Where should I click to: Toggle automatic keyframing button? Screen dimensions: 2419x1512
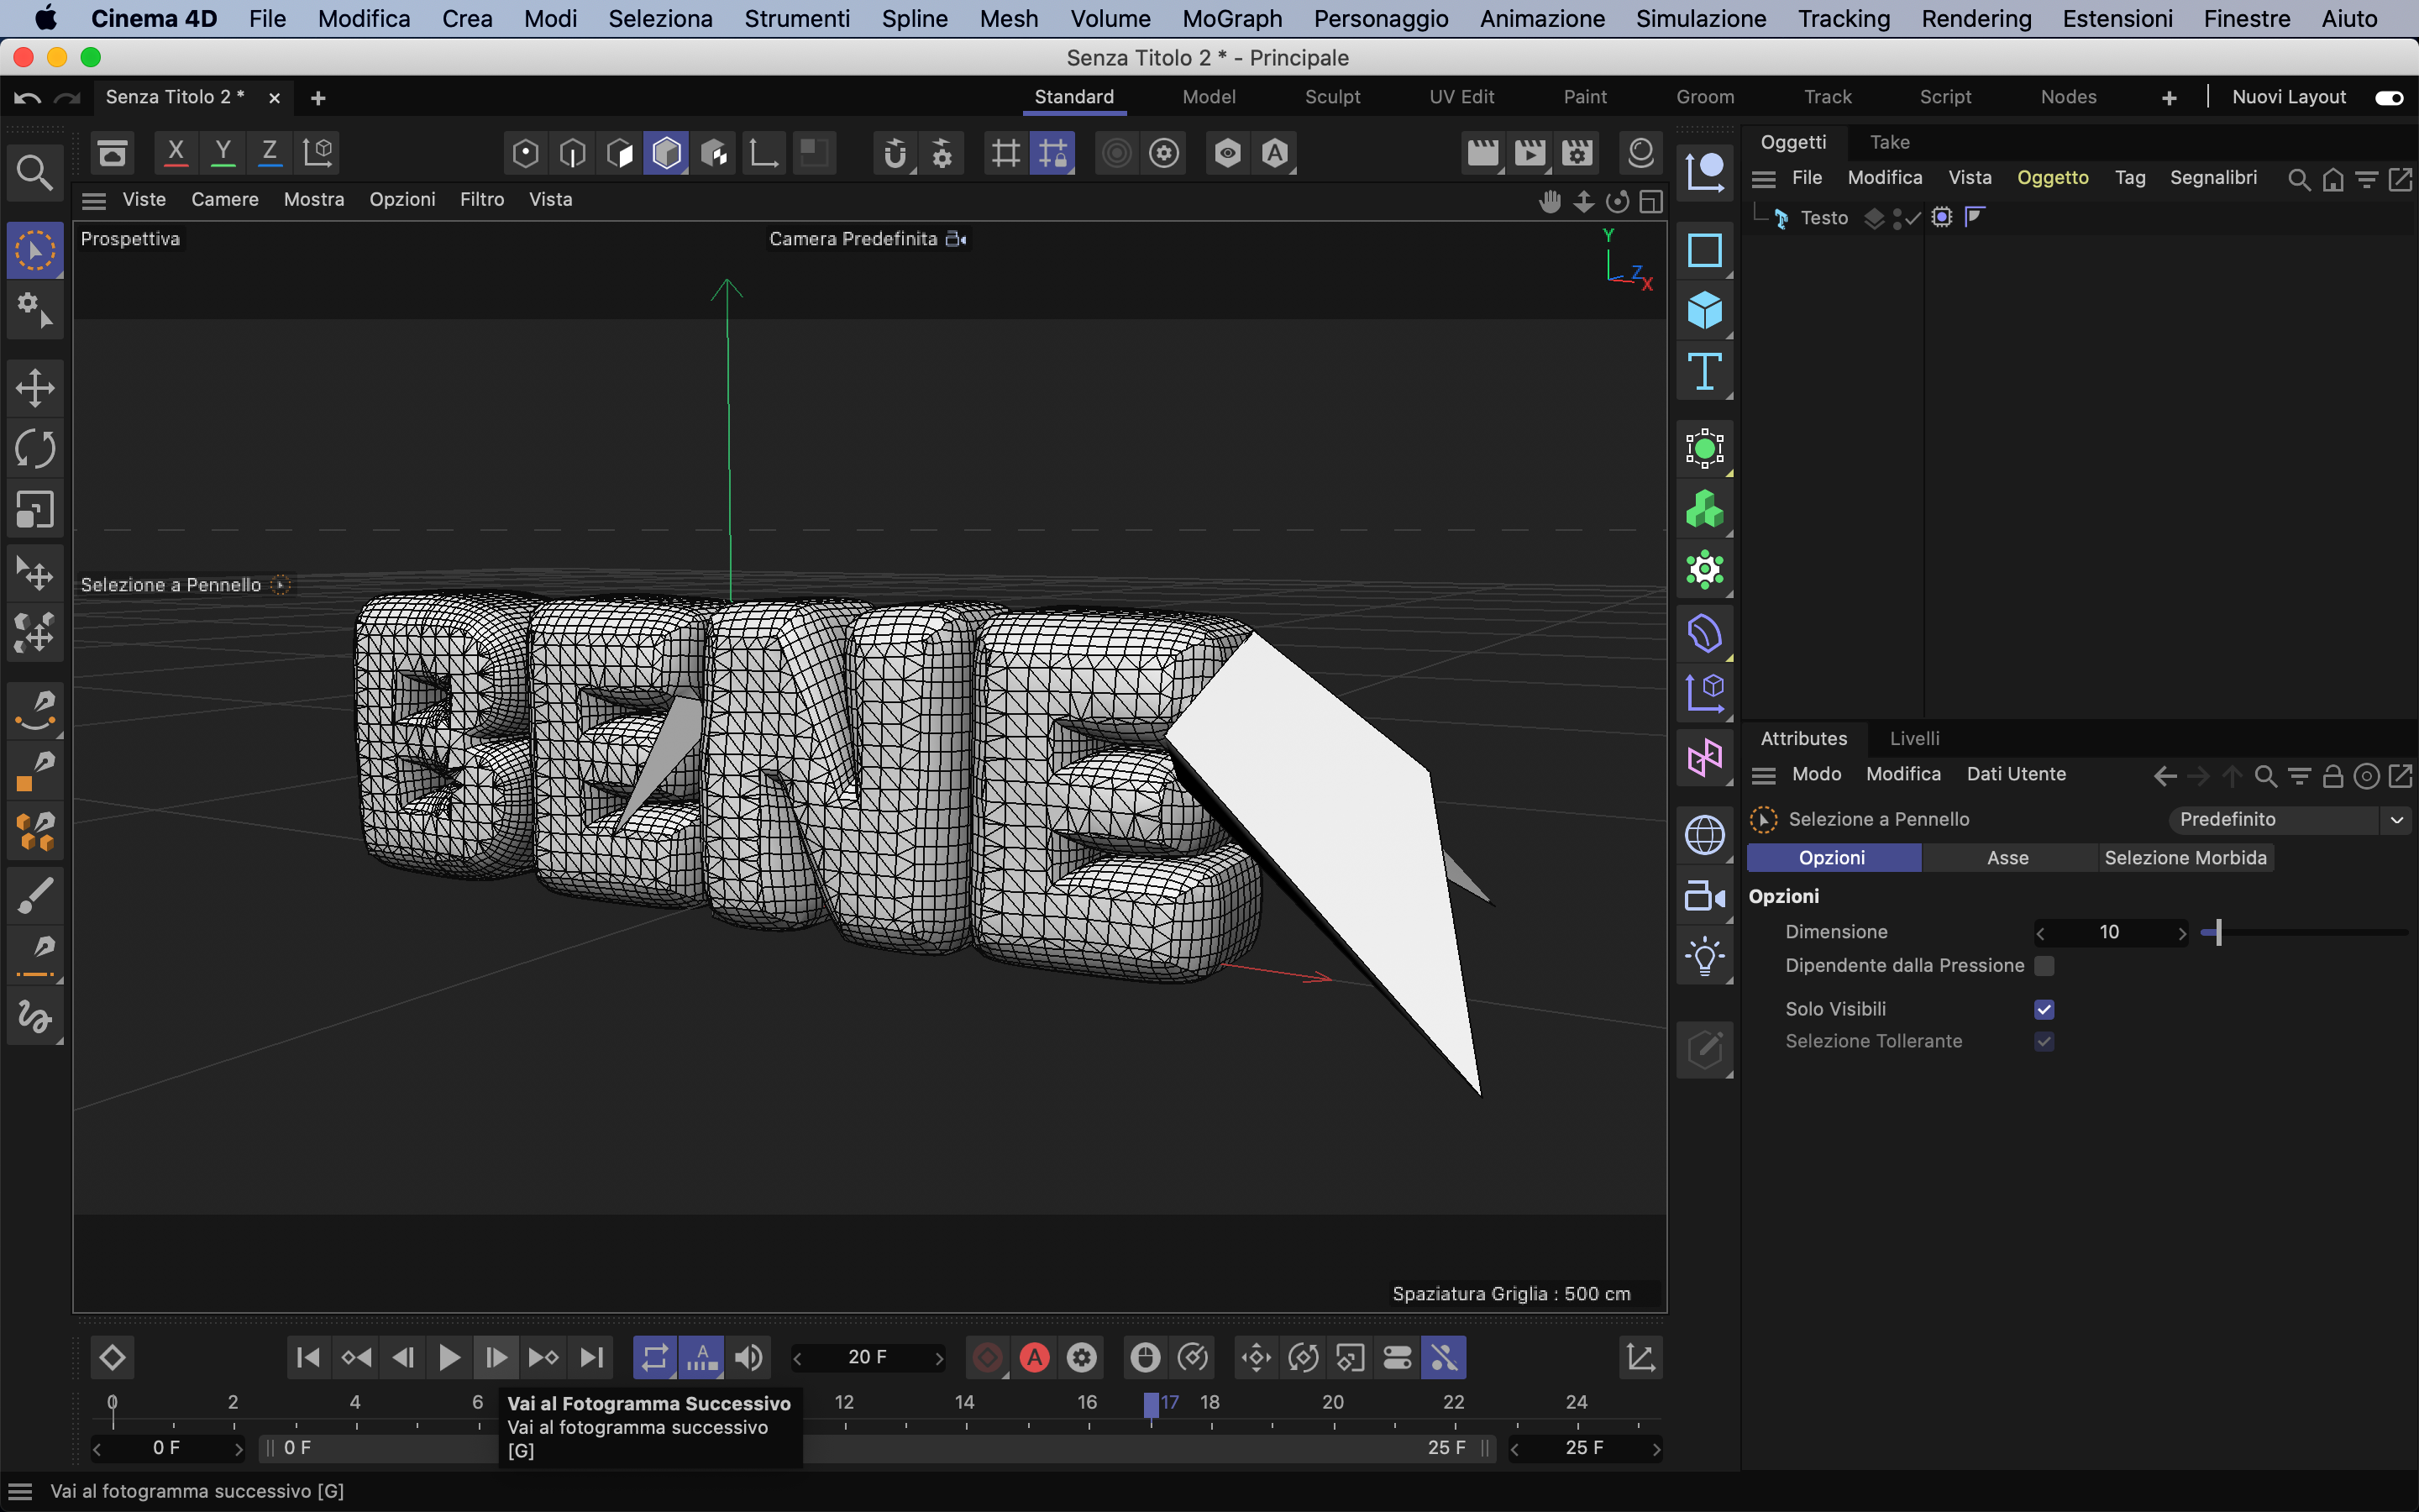pos(1035,1357)
